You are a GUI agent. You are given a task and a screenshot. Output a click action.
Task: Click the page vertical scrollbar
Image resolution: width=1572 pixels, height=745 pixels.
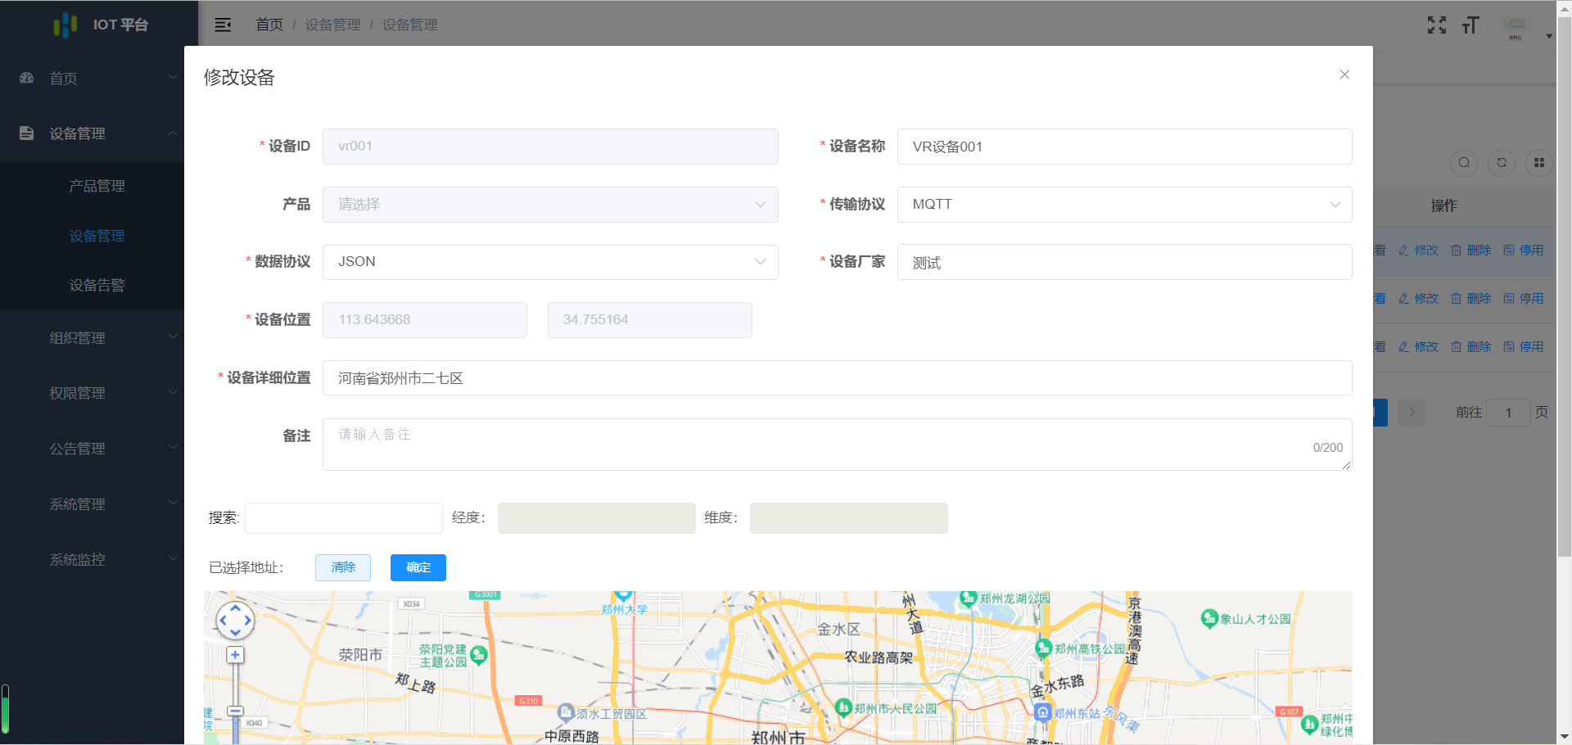pos(1564,287)
